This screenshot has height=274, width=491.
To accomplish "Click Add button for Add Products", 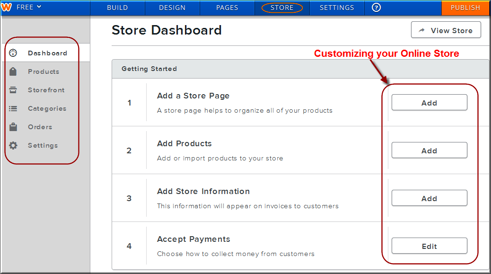I will [429, 150].
